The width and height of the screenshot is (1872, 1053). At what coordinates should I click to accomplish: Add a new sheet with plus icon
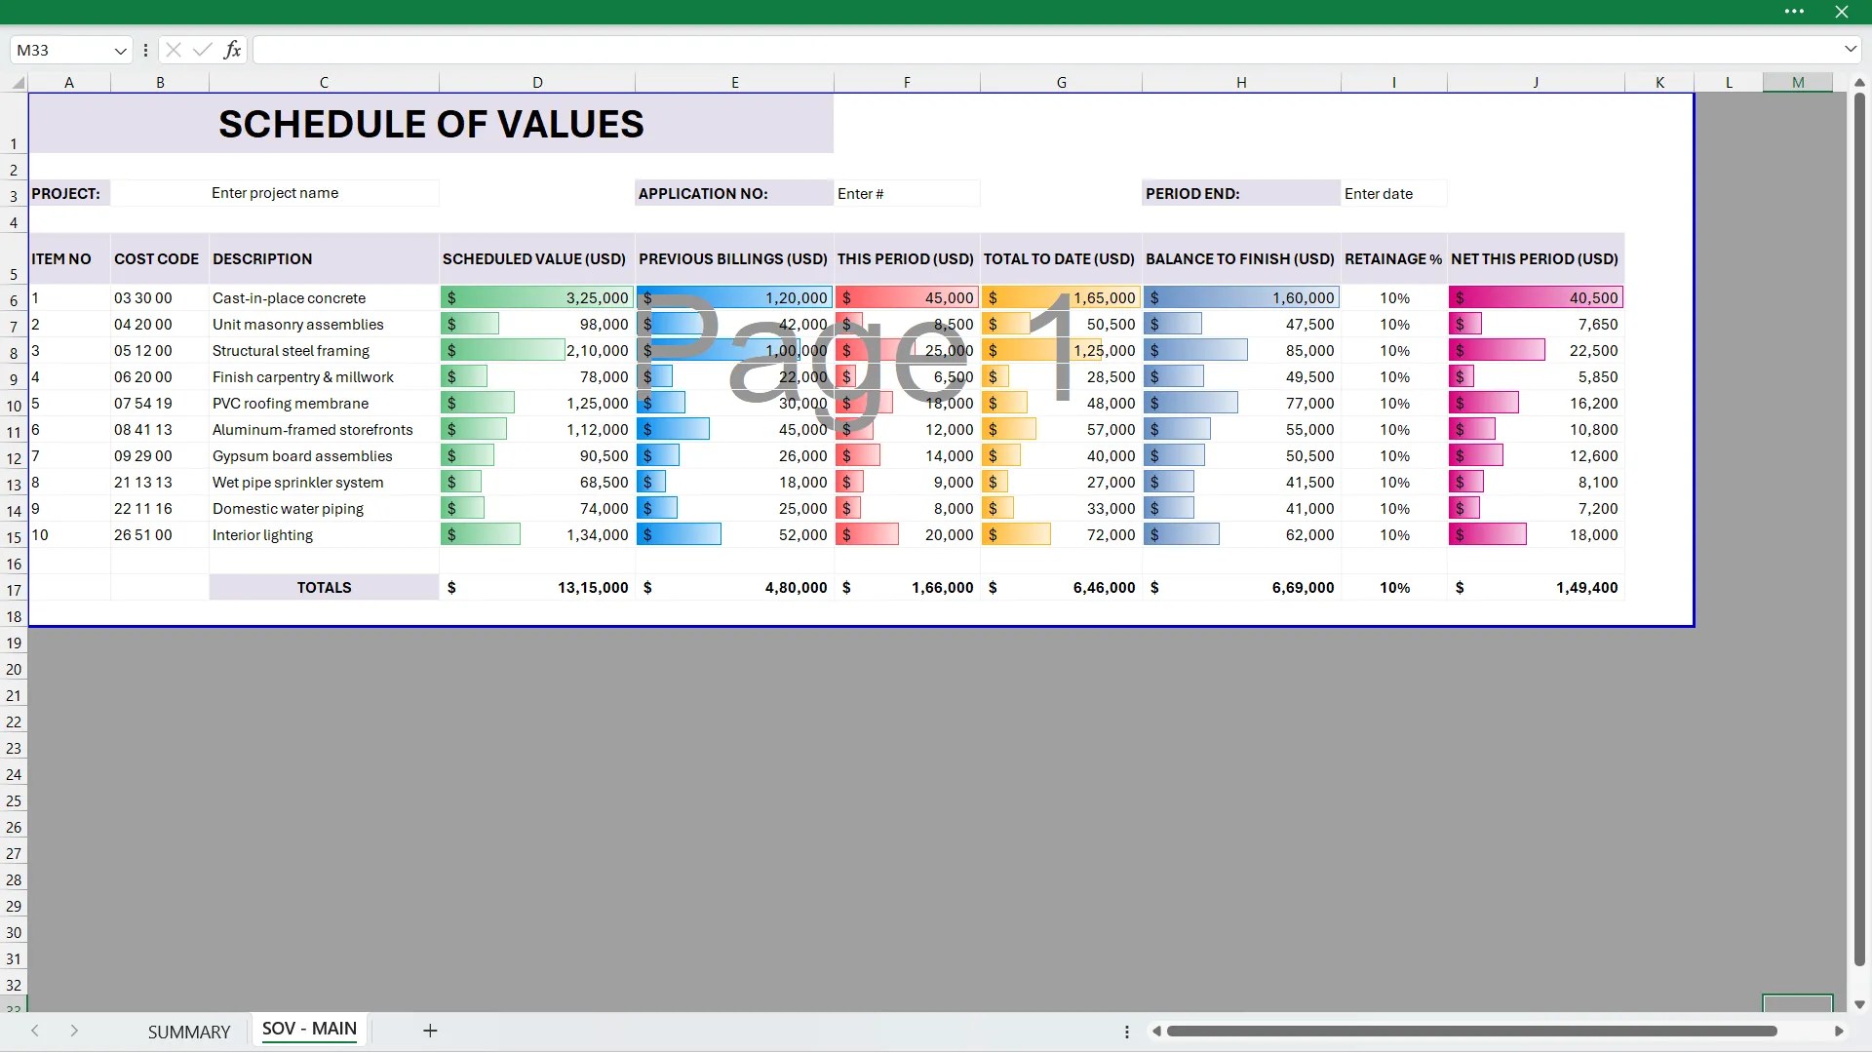[430, 1031]
